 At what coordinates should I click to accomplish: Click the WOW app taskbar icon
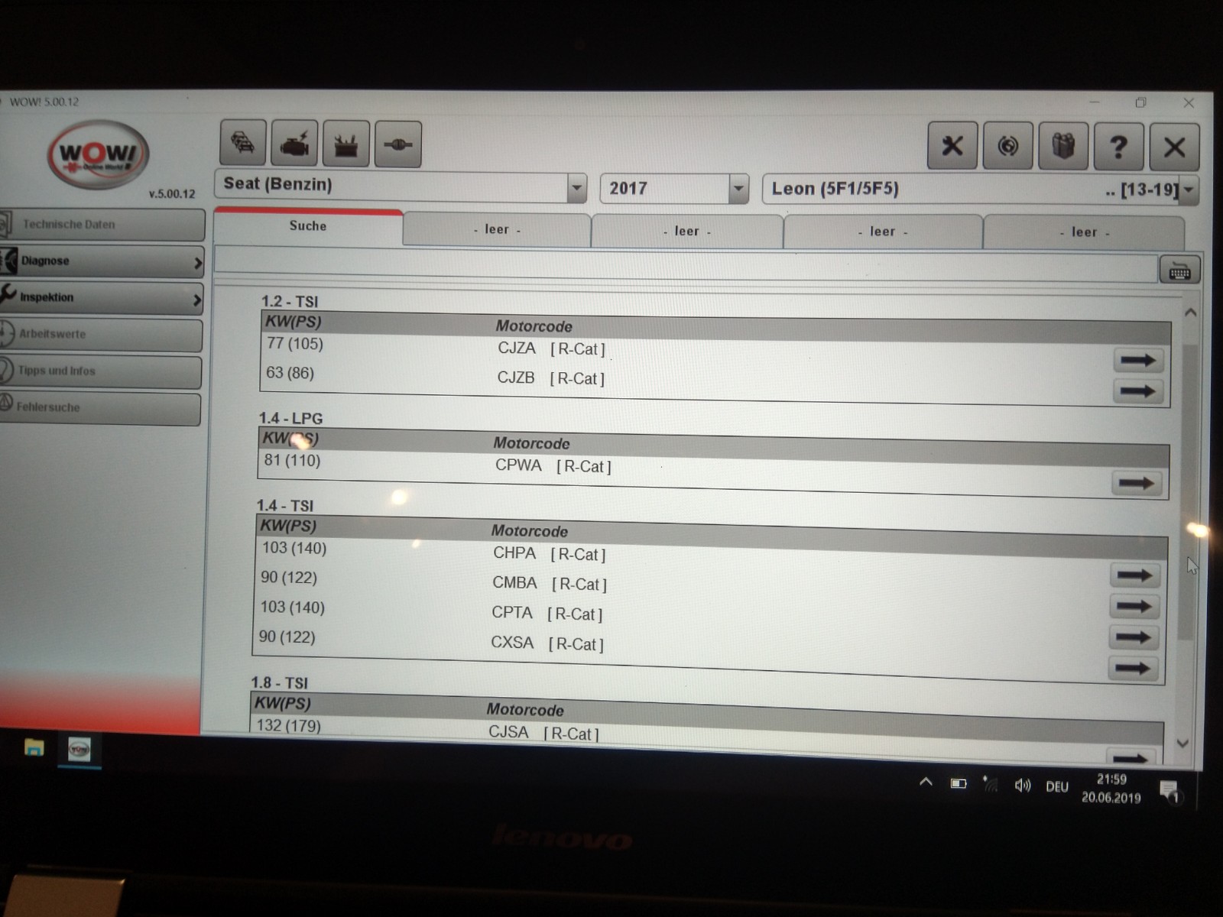coord(79,750)
